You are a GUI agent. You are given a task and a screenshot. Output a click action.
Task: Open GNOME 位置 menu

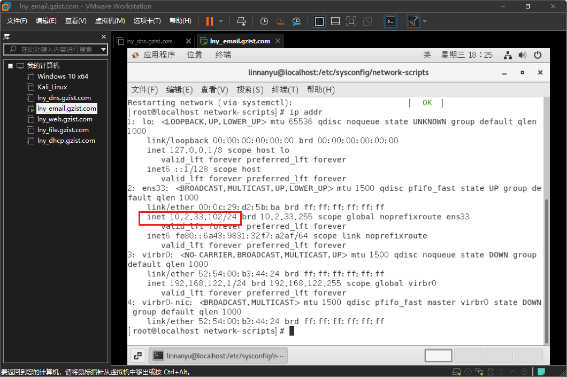(x=195, y=55)
